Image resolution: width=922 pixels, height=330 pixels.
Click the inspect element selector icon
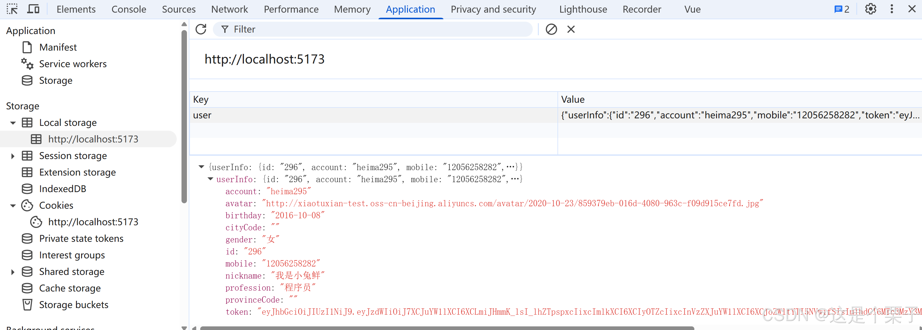coord(12,9)
